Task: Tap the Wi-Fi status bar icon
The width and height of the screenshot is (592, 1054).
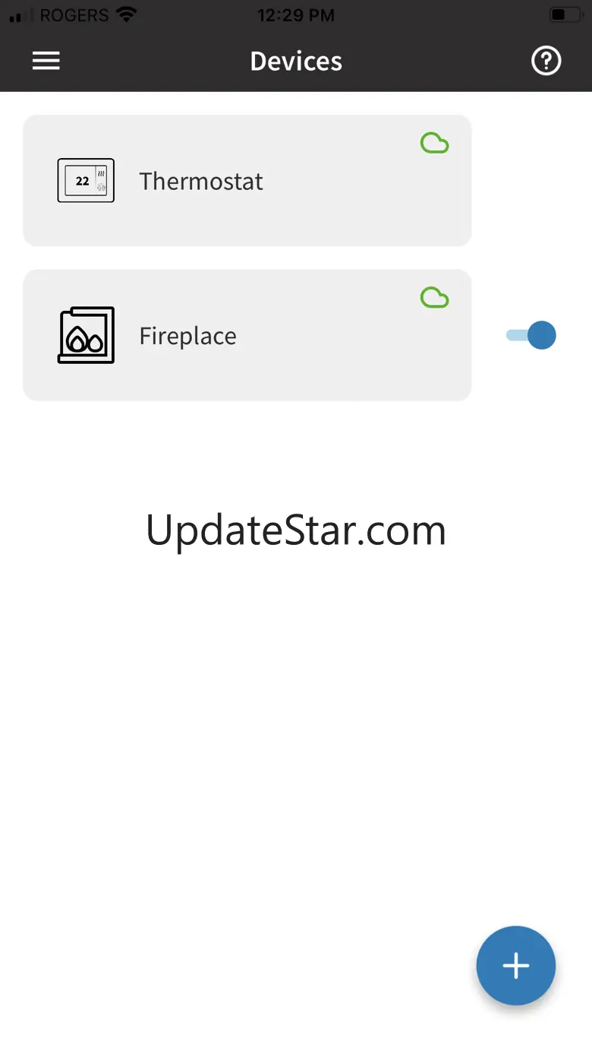Action: tap(127, 15)
